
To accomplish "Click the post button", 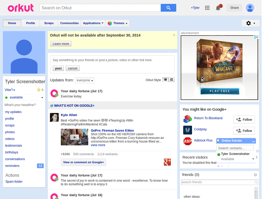I will click(x=58, y=68).
